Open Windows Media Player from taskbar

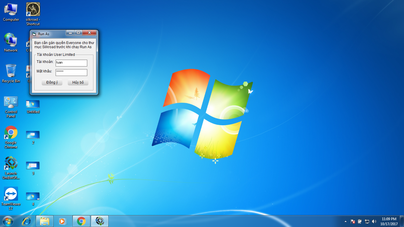[x=62, y=221]
